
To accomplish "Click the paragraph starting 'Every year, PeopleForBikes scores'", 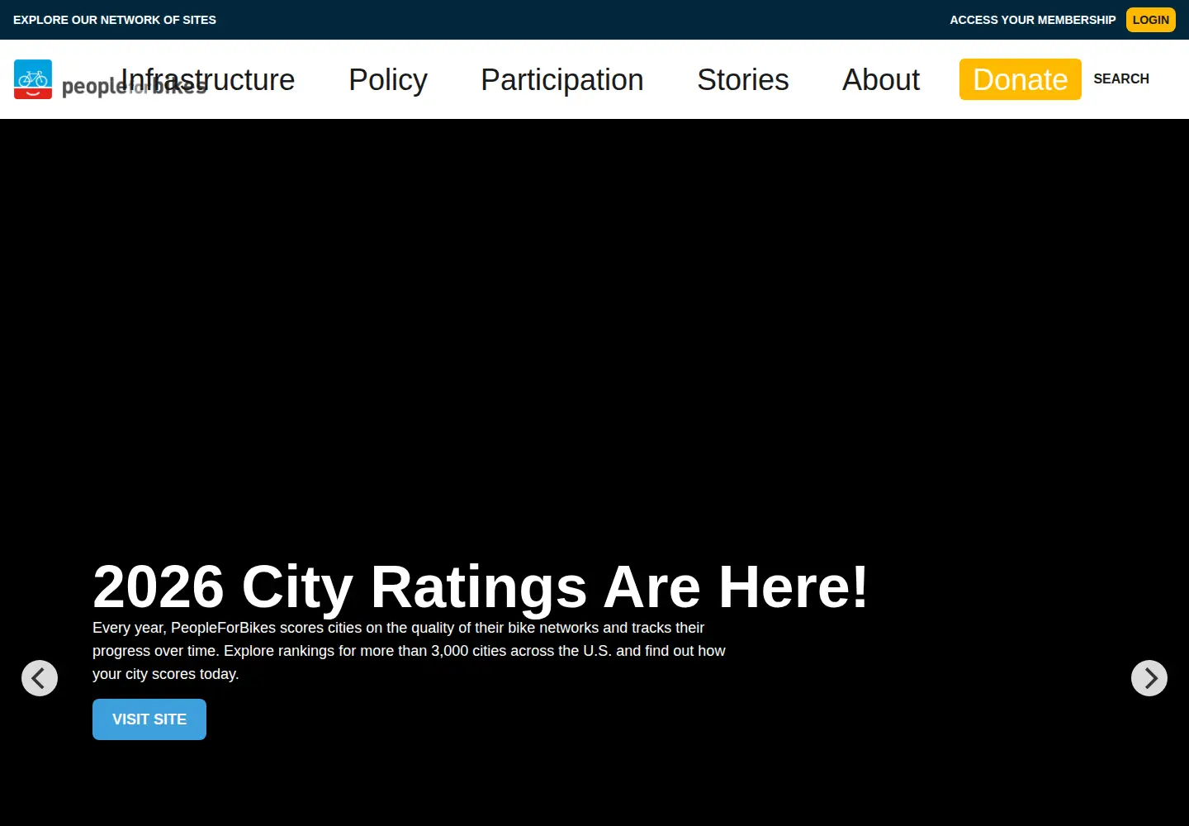I will (410, 651).
